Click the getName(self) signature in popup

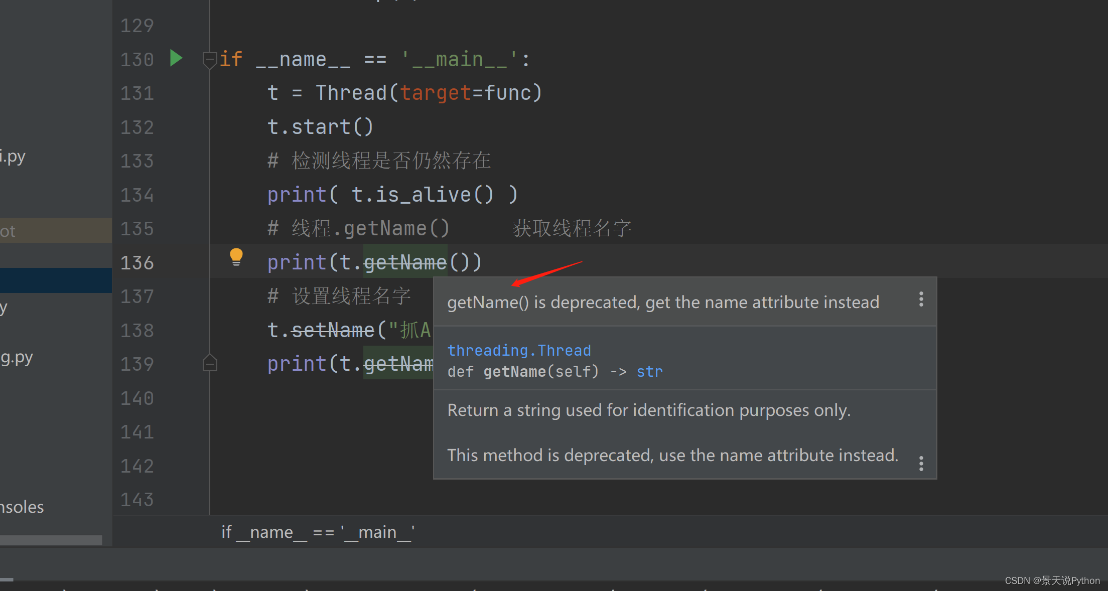point(541,372)
